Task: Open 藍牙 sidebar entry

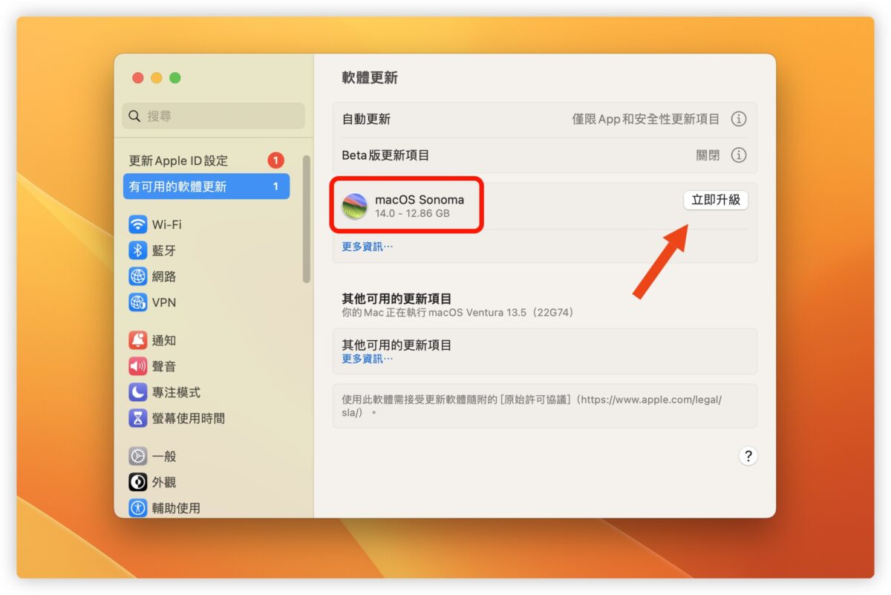Action: tap(164, 250)
